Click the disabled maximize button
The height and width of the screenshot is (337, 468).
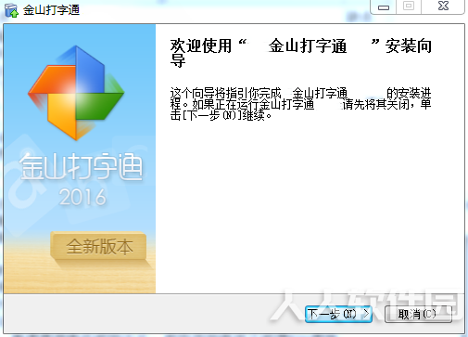tap(409, 6)
